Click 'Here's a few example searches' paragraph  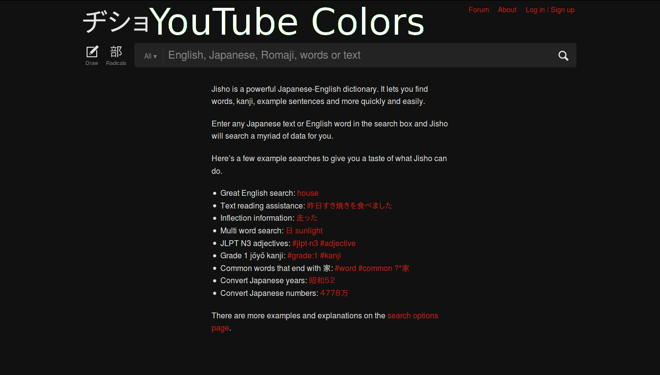click(x=329, y=165)
